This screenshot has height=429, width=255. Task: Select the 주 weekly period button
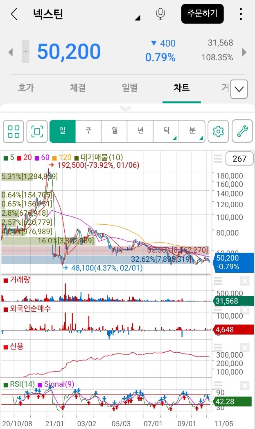pos(88,131)
